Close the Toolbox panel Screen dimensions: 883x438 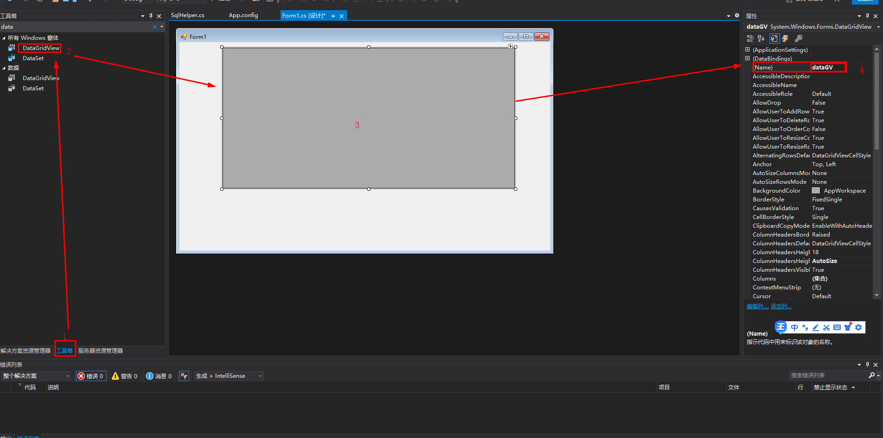pos(159,16)
